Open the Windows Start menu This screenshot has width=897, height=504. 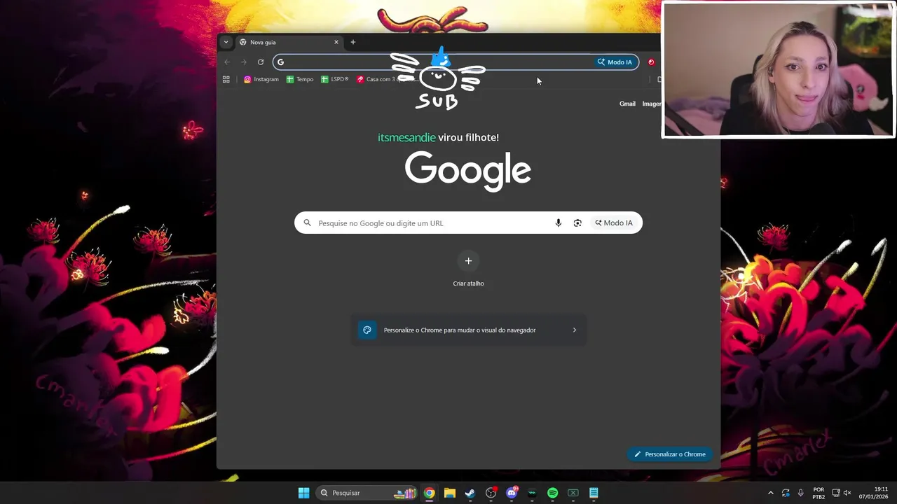[303, 493]
